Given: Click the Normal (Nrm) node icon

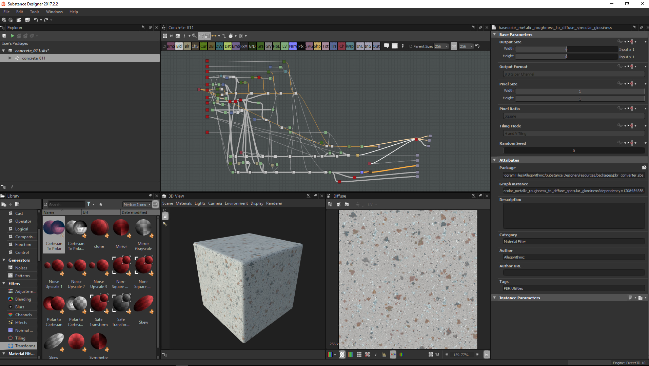Looking at the screenshot, I should click(293, 46).
